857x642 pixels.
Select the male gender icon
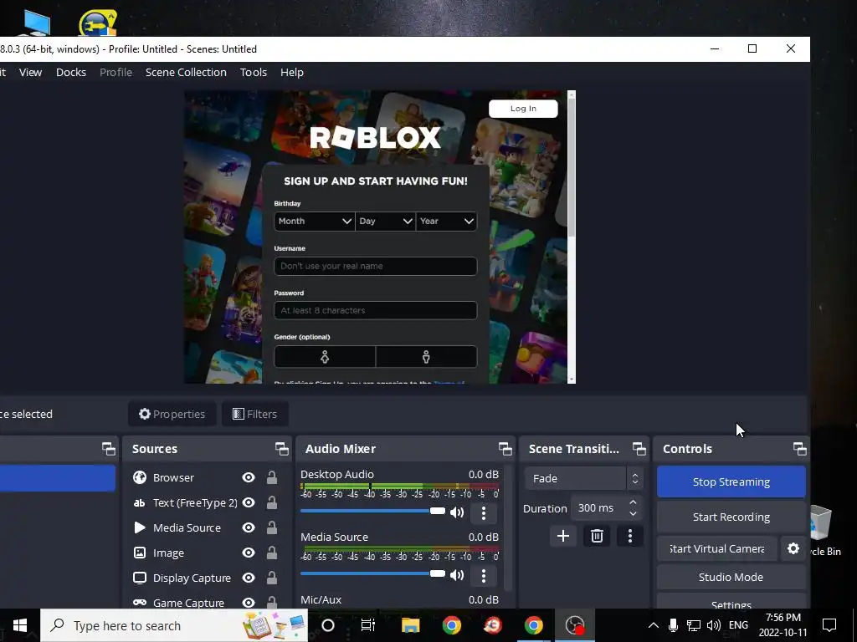click(426, 356)
